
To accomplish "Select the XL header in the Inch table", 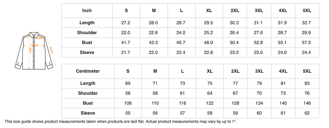I will coord(209,10).
